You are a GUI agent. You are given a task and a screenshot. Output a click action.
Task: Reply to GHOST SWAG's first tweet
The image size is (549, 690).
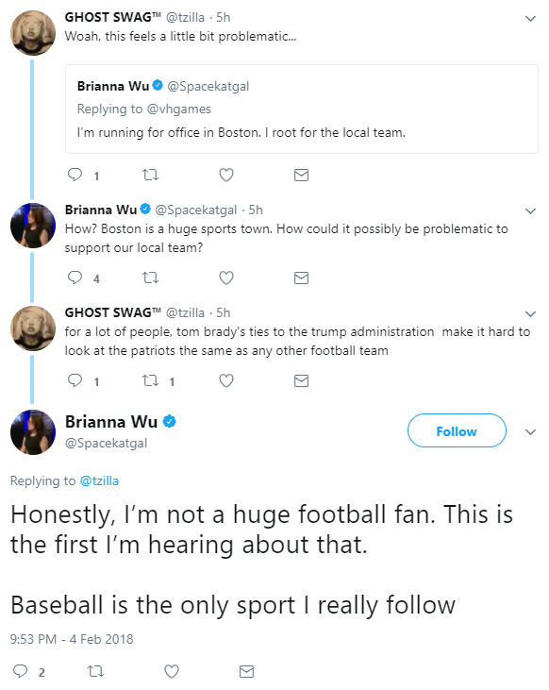pos(75,176)
